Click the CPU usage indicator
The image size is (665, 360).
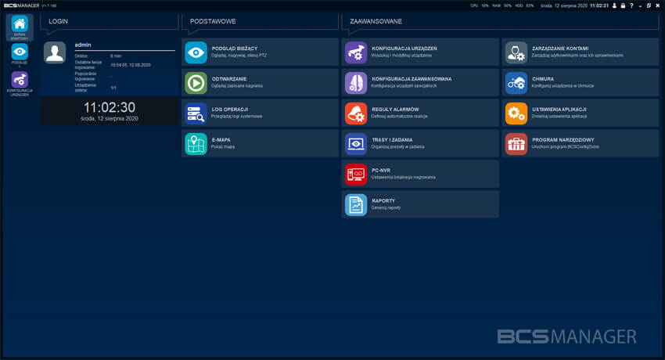[480, 5]
